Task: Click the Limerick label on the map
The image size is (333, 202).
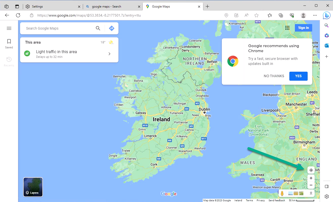Action: click(151, 136)
